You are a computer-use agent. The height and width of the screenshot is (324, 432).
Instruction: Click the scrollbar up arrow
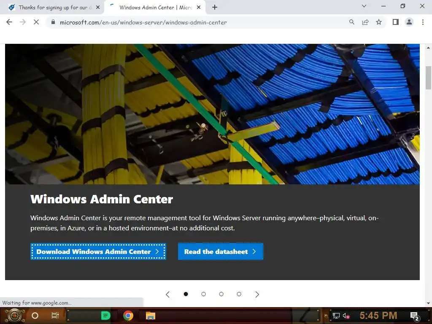click(x=428, y=48)
